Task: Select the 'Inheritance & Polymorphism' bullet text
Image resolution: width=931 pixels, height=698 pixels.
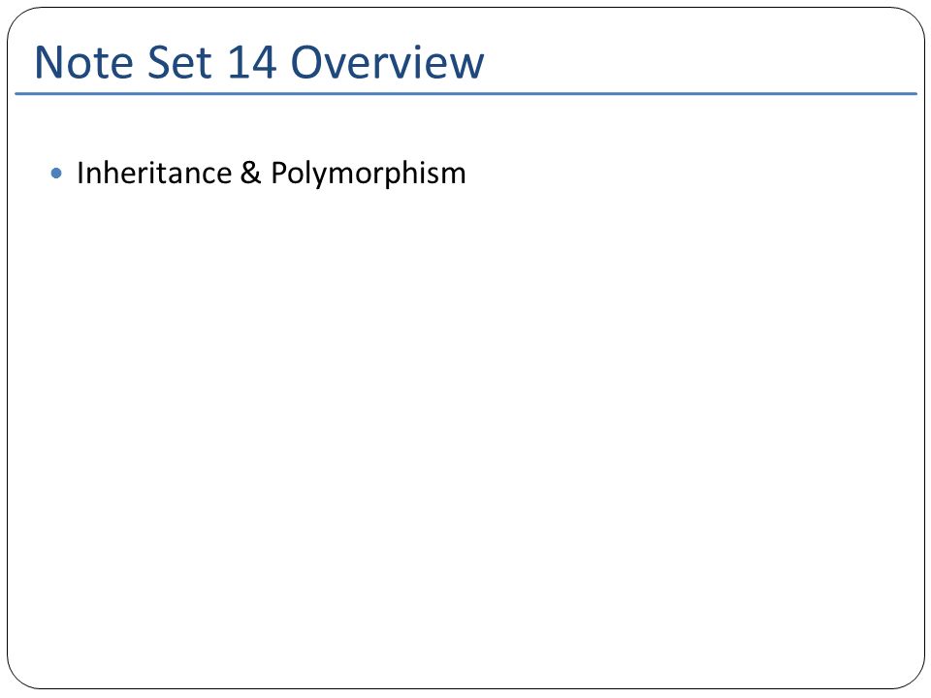Action: (272, 174)
